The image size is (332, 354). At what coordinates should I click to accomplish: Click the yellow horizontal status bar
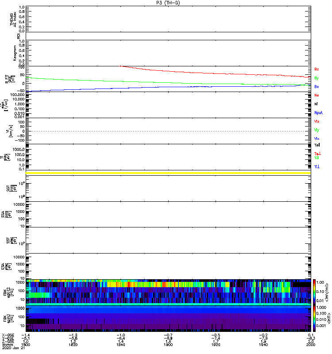pyautogui.click(x=168, y=173)
